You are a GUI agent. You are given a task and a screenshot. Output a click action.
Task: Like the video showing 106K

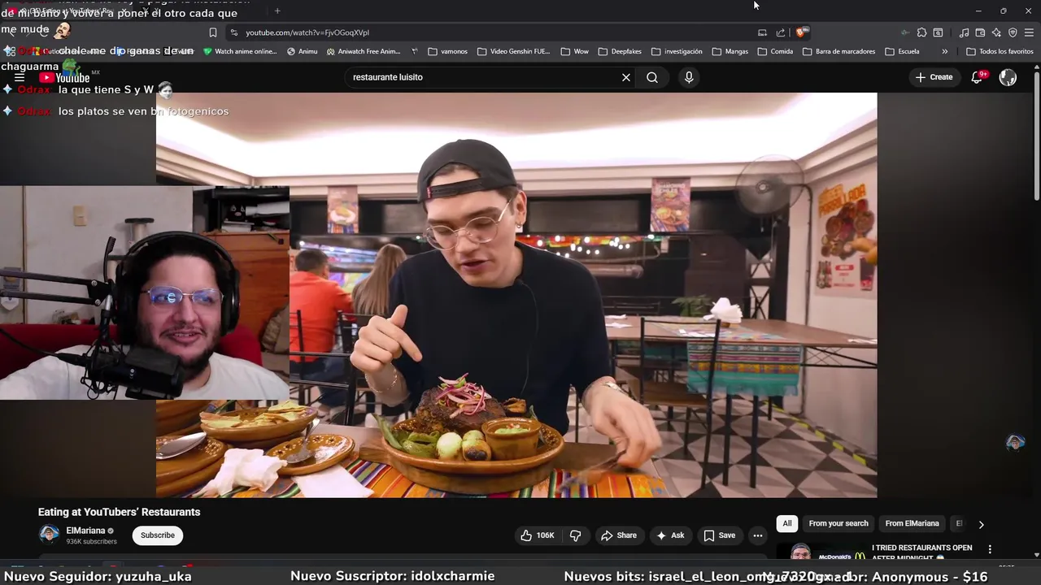(x=537, y=535)
